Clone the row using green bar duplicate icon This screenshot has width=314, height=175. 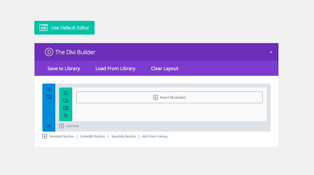point(66,101)
